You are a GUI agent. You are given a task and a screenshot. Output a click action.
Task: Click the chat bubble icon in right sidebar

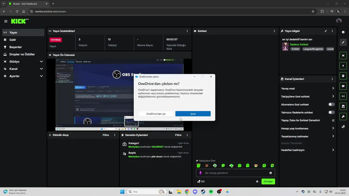pos(343,86)
